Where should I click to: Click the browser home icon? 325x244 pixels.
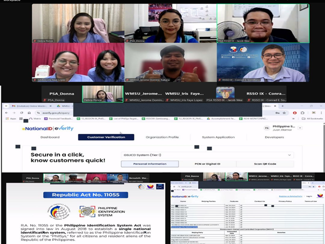29,113
